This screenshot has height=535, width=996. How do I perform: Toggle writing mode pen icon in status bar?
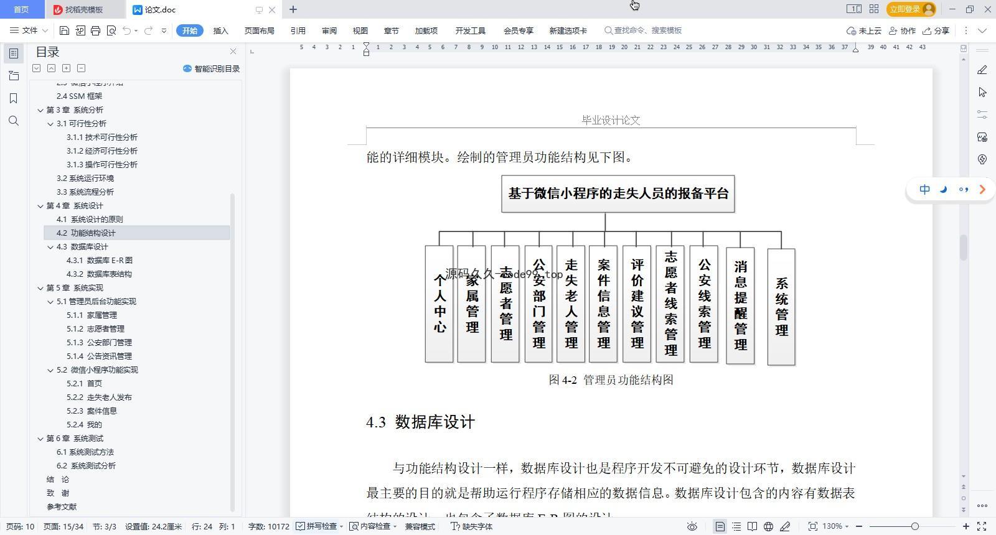pos(785,526)
